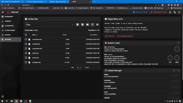The width and height of the screenshot is (183, 103).
Task: Open a new browser tab
Action: 94,2
